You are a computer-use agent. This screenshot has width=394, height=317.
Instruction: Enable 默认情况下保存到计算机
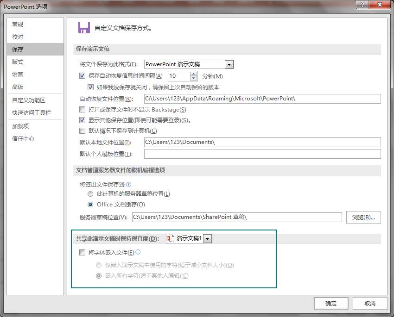coord(82,131)
